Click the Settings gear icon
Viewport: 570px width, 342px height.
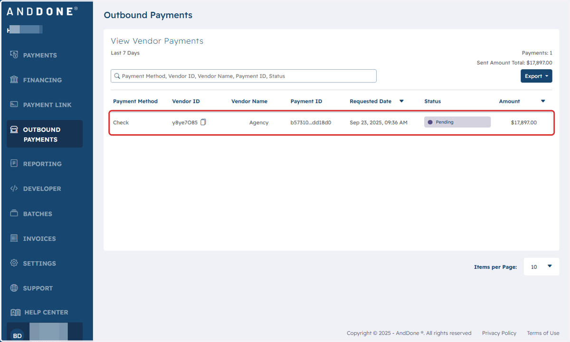[14, 263]
